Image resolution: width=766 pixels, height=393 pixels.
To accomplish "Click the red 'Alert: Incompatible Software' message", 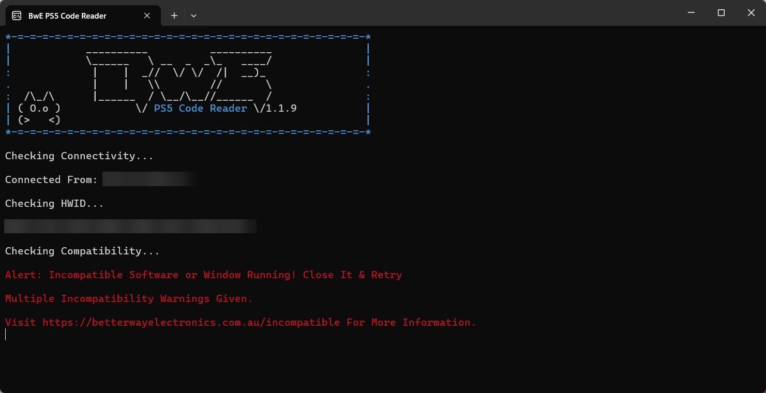I will click(x=203, y=275).
